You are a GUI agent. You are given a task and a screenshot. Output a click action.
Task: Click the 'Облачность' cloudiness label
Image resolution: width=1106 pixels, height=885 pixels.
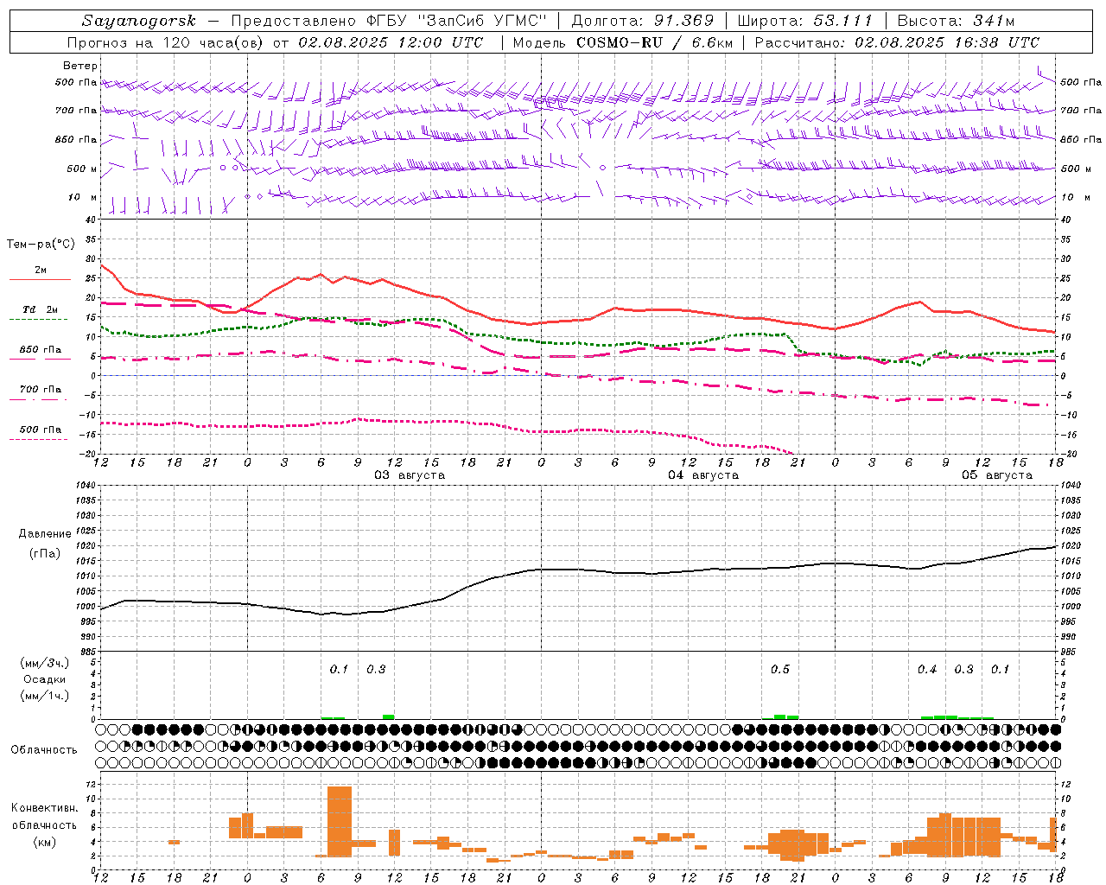[x=44, y=750]
